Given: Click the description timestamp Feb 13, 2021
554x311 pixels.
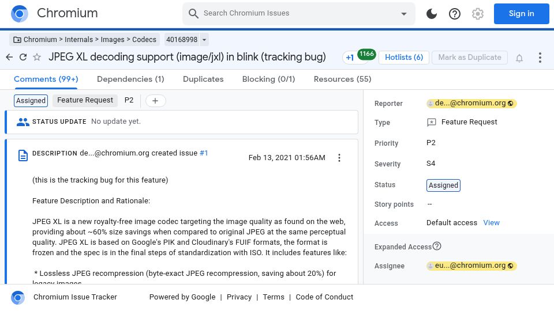Looking at the screenshot, I should pos(287,158).
